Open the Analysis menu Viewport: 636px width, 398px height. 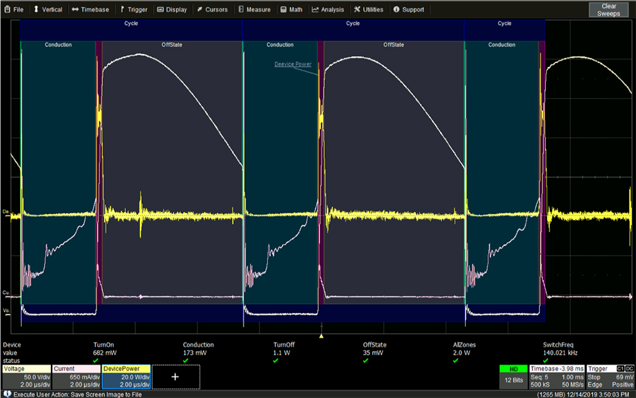coord(328,10)
